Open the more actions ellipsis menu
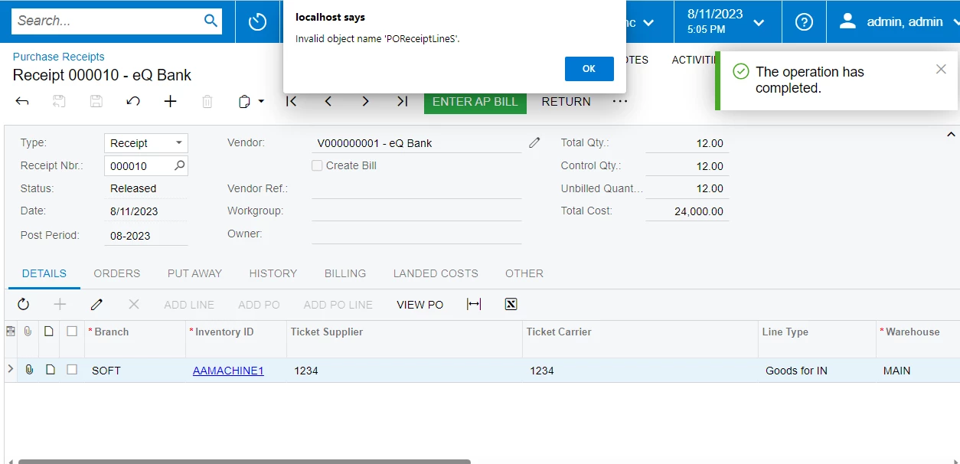 click(x=620, y=101)
